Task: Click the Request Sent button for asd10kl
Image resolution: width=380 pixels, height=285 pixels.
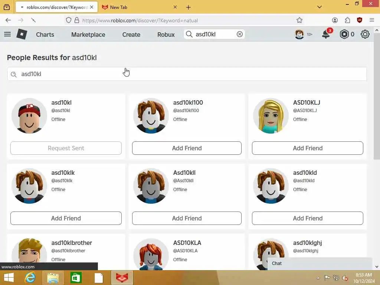Action: point(66,148)
